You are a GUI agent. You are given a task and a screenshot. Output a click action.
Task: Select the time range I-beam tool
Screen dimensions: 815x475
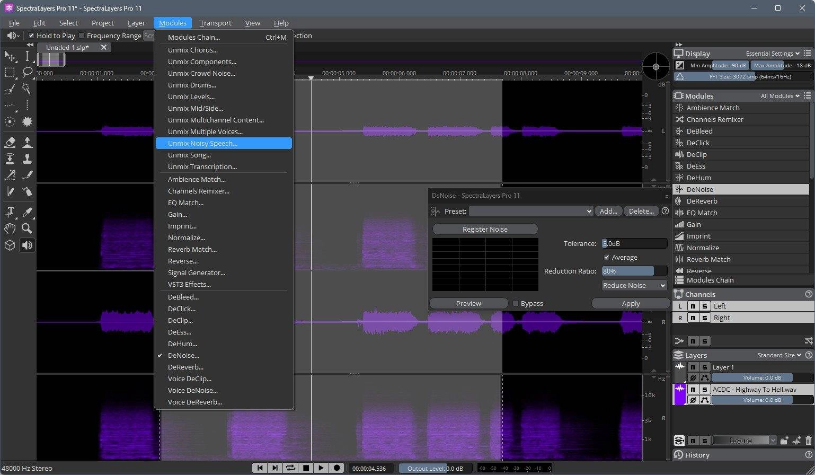point(27,56)
